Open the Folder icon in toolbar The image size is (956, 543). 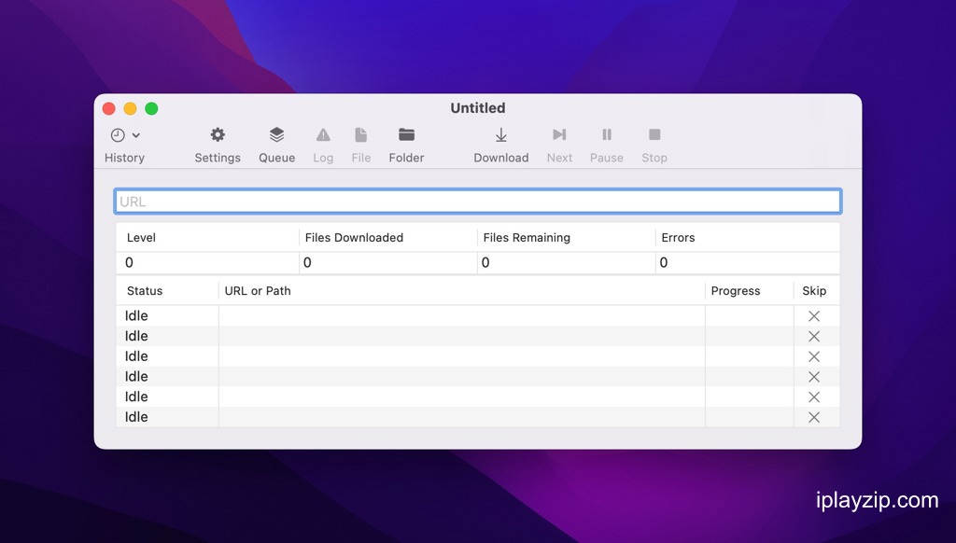coord(407,134)
